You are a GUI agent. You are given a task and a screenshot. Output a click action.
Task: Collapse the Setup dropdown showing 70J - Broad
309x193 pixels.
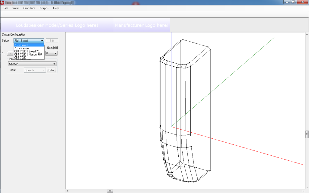point(42,41)
